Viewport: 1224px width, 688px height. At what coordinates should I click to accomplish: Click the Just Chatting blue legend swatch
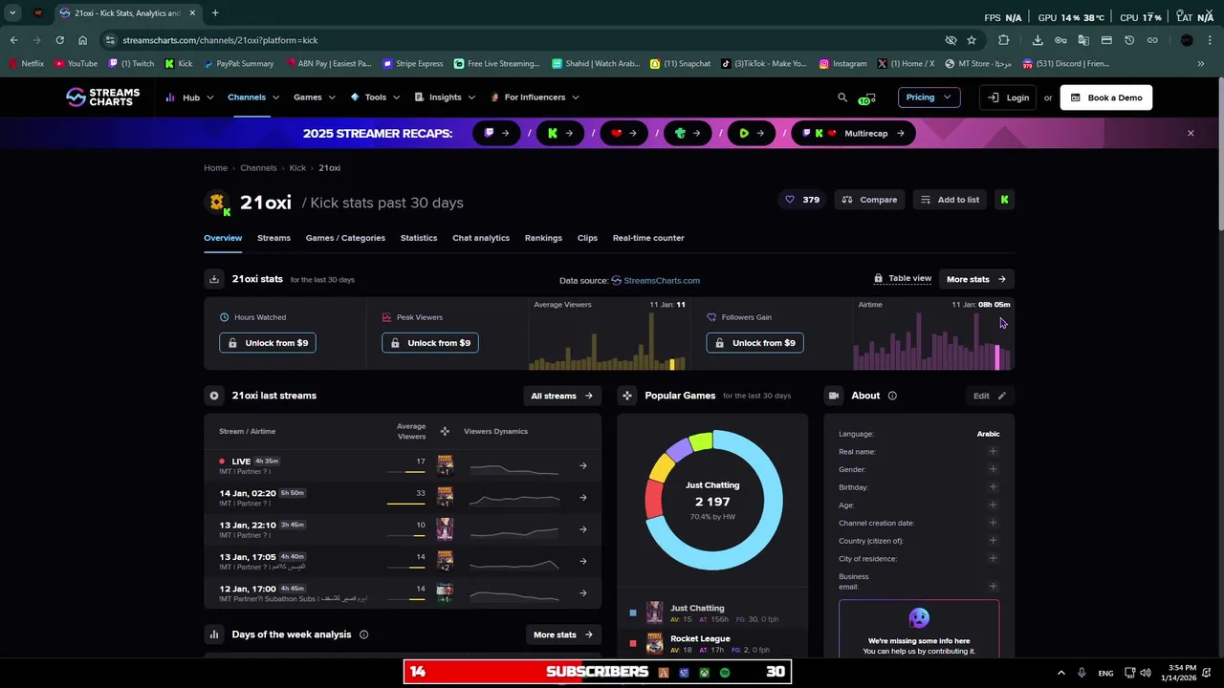[x=633, y=613]
